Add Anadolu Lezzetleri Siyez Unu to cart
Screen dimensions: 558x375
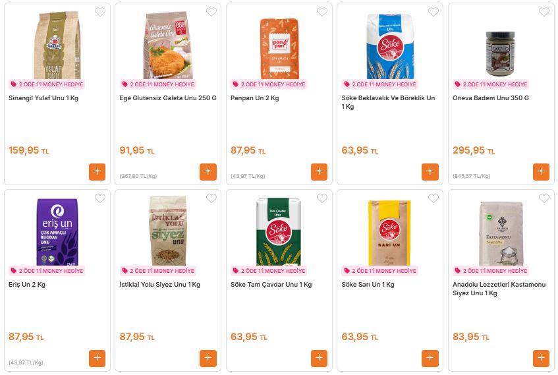pyautogui.click(x=541, y=359)
